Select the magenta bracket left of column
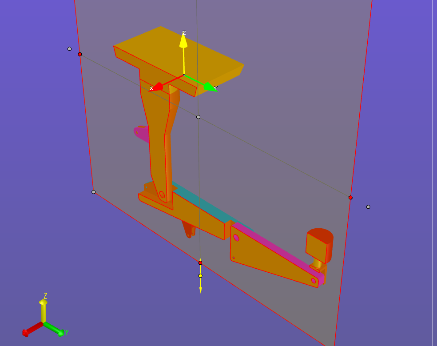This screenshot has height=346, width=437. coord(141,133)
